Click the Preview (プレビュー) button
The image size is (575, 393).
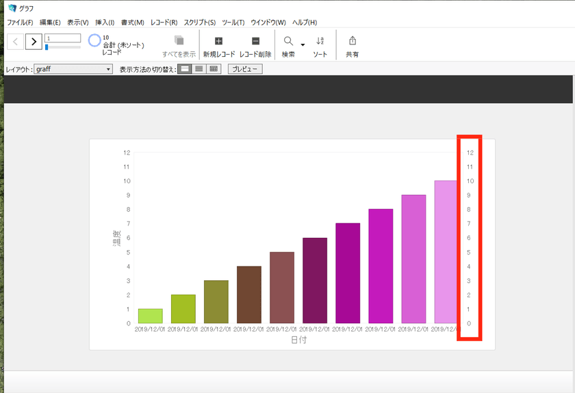pyautogui.click(x=245, y=69)
